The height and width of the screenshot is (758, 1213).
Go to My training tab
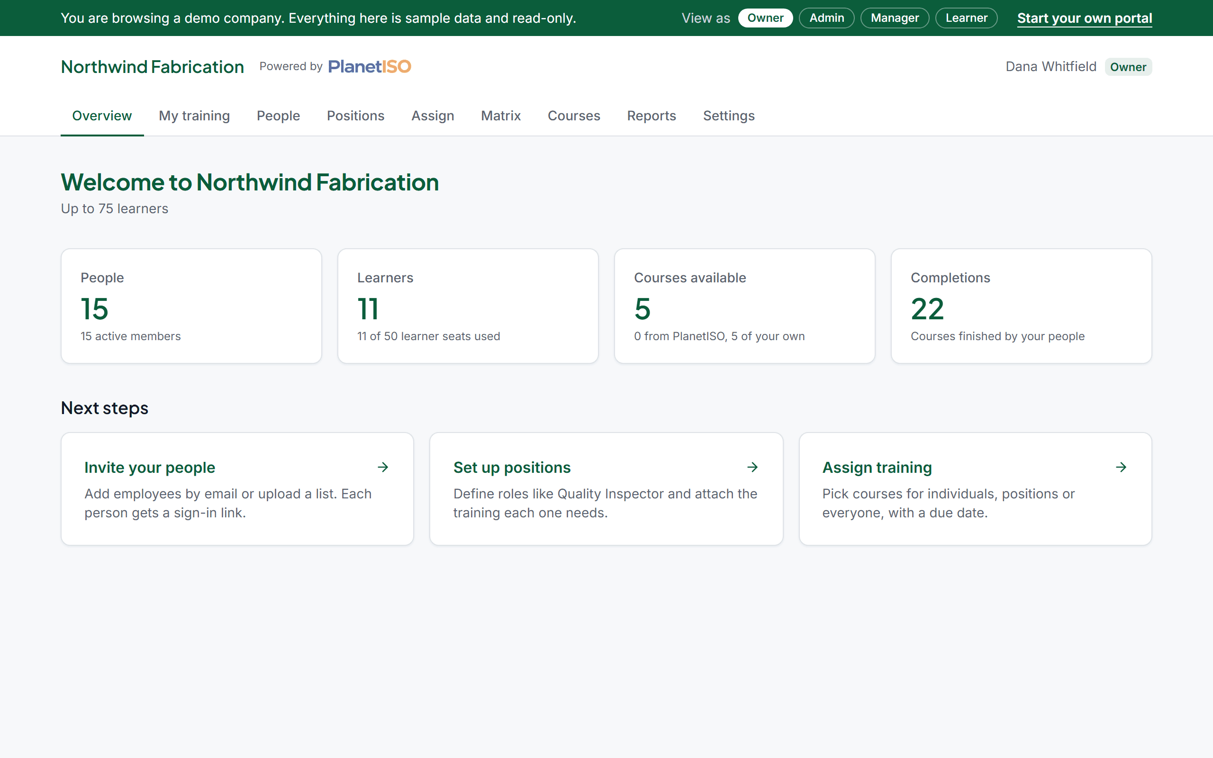pyautogui.click(x=194, y=116)
